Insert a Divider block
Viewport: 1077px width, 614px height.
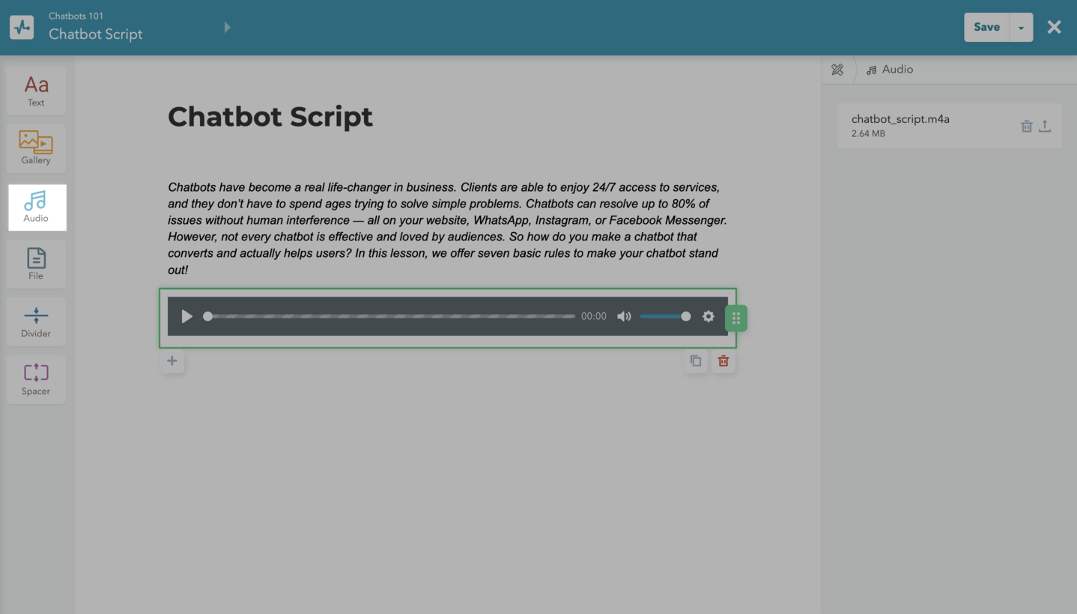point(36,322)
